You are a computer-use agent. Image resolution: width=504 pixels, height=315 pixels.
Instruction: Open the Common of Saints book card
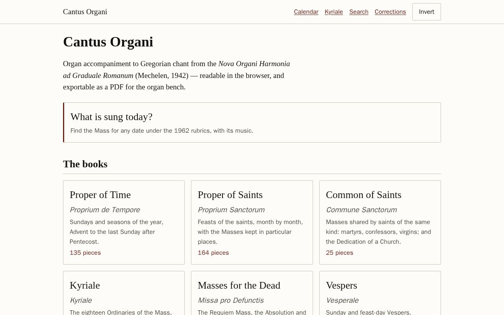coord(380,222)
